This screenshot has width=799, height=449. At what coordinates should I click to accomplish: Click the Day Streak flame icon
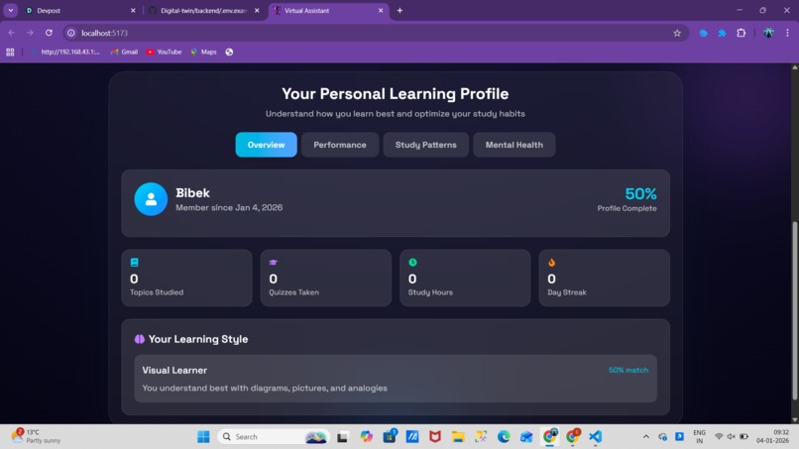click(551, 263)
